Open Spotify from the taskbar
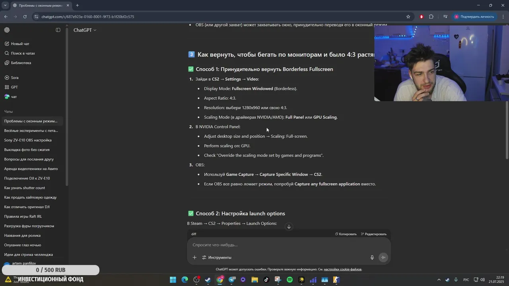The height and width of the screenshot is (286, 509). [289, 280]
